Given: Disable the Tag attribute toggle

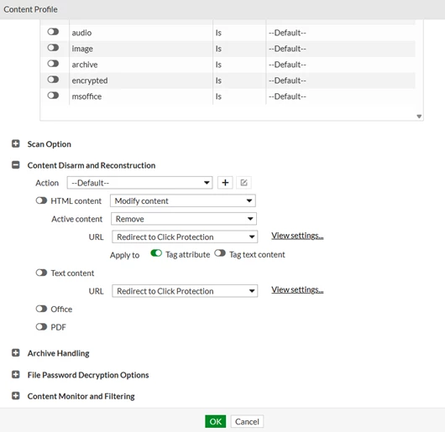Looking at the screenshot, I should [x=156, y=252].
